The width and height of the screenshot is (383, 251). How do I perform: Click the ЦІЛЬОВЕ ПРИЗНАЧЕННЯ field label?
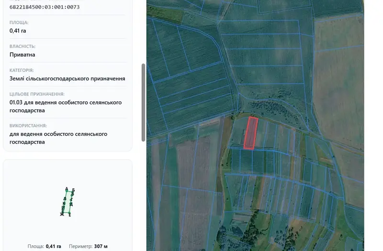[x=37, y=94]
